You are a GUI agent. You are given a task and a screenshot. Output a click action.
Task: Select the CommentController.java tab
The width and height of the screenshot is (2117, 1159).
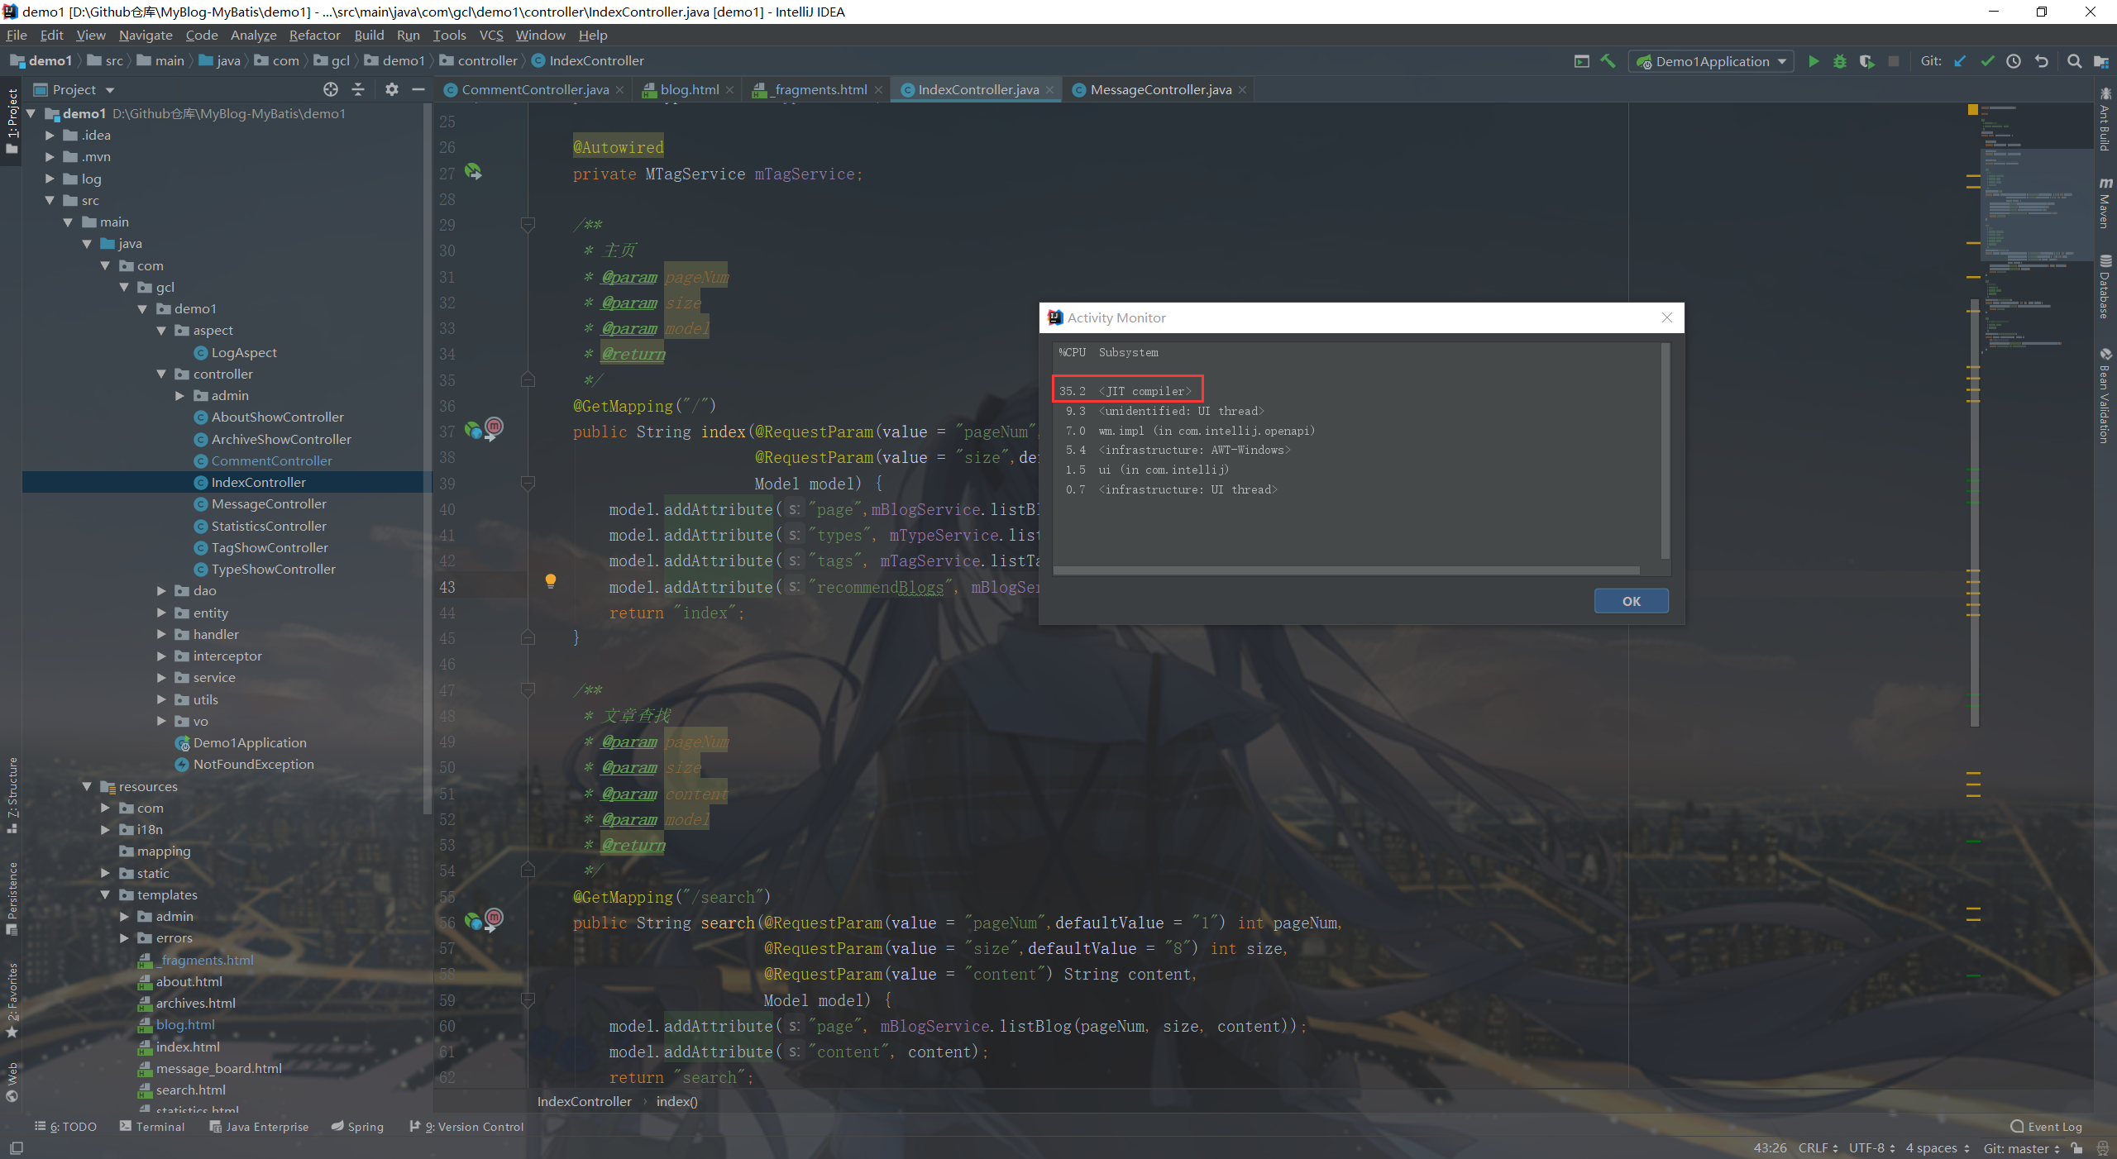point(535,88)
